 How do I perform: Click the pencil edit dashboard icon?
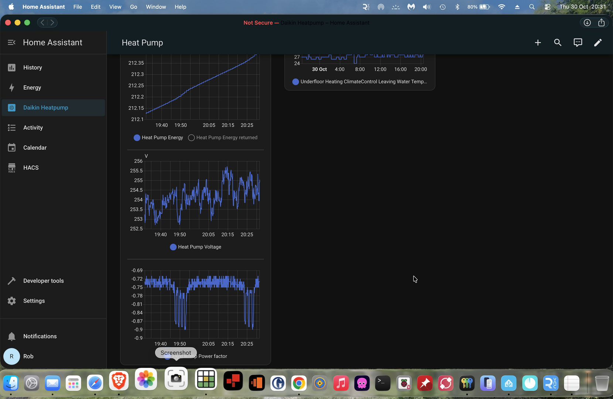click(x=597, y=43)
